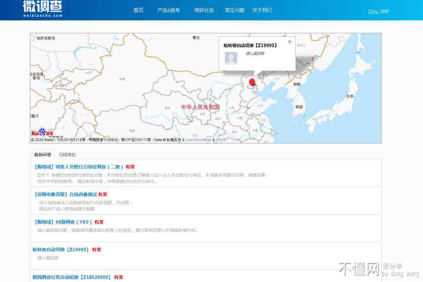Image resolution: width=423 pixels, height=282 pixels.
Task: Click the Baidu map logo
Action: coord(42,133)
